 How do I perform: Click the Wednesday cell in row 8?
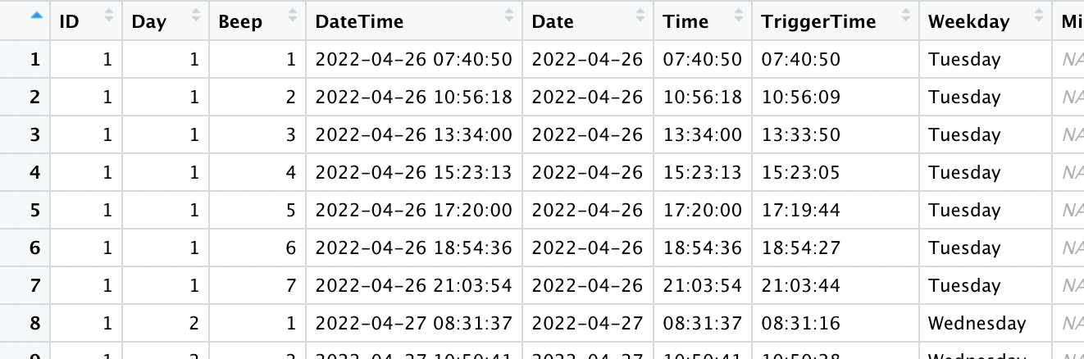(x=977, y=324)
